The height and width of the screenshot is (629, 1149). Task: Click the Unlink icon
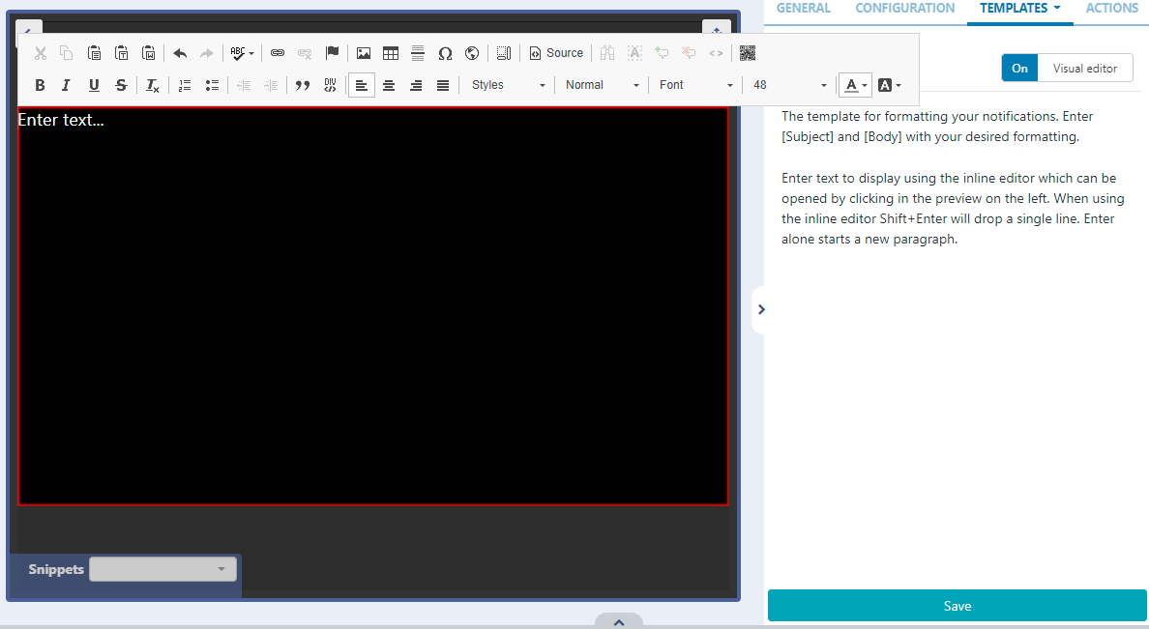[x=305, y=53]
